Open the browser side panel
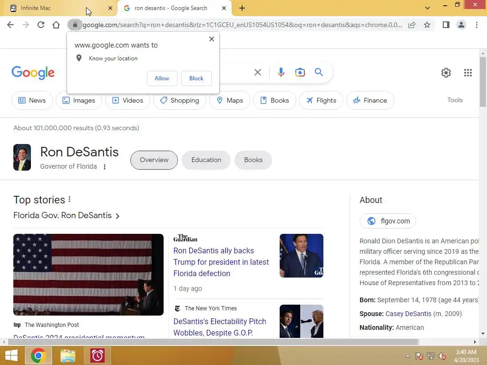Screen dimensions: 487x365 pyautogui.click(x=446, y=25)
